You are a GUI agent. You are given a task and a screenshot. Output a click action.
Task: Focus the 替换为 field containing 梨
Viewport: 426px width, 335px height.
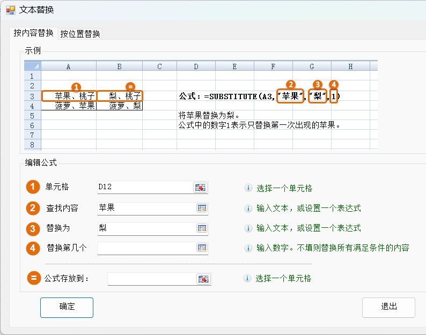click(145, 228)
